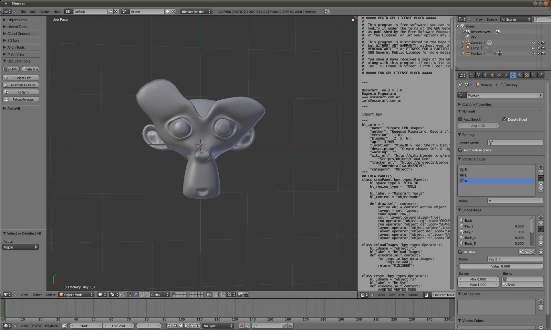The width and height of the screenshot is (551, 330).
Task: Click the Min range value field
Action: tap(478, 279)
